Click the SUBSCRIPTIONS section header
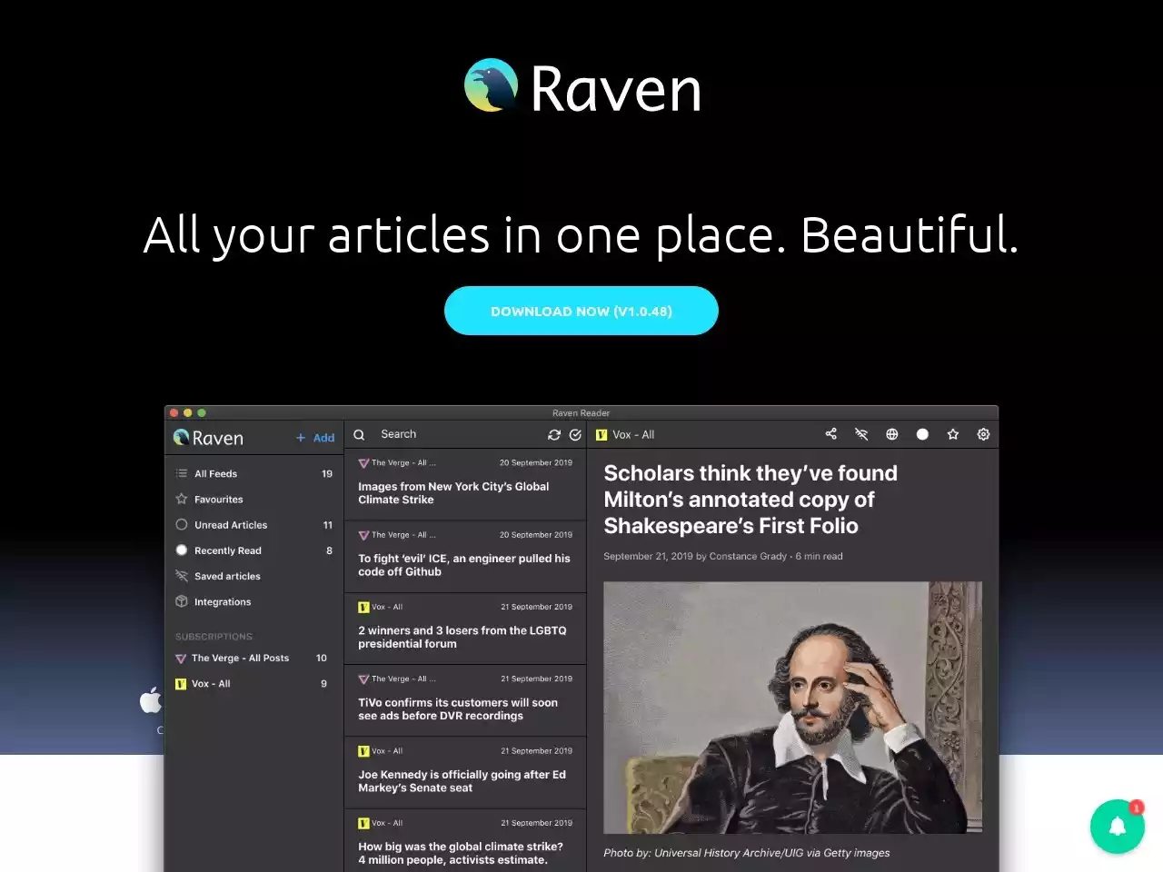 (x=214, y=637)
